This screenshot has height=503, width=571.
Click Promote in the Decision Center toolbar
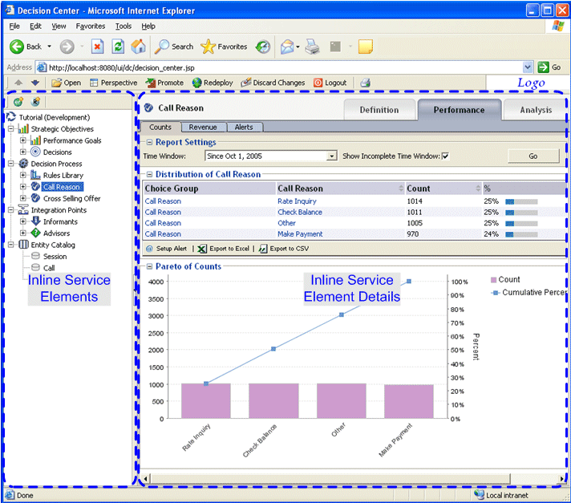164,83
